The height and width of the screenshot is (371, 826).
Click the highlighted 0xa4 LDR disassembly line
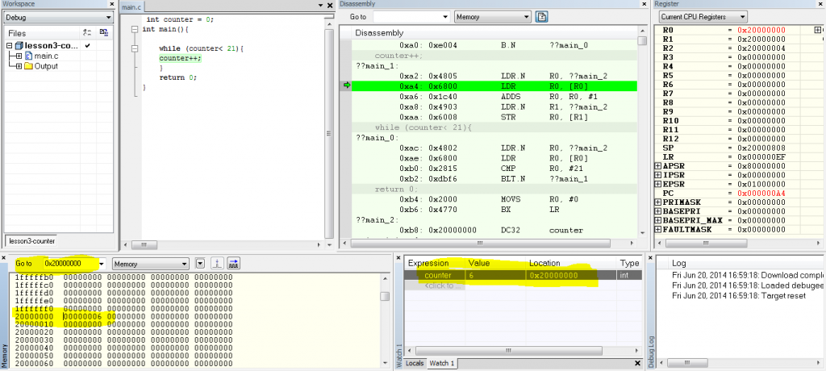tap(494, 85)
